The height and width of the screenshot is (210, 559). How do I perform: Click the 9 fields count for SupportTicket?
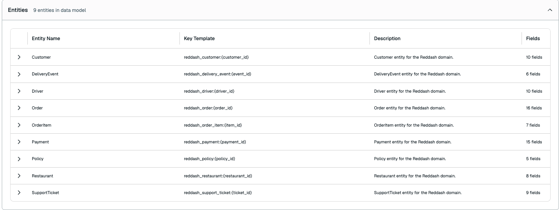[x=533, y=193]
